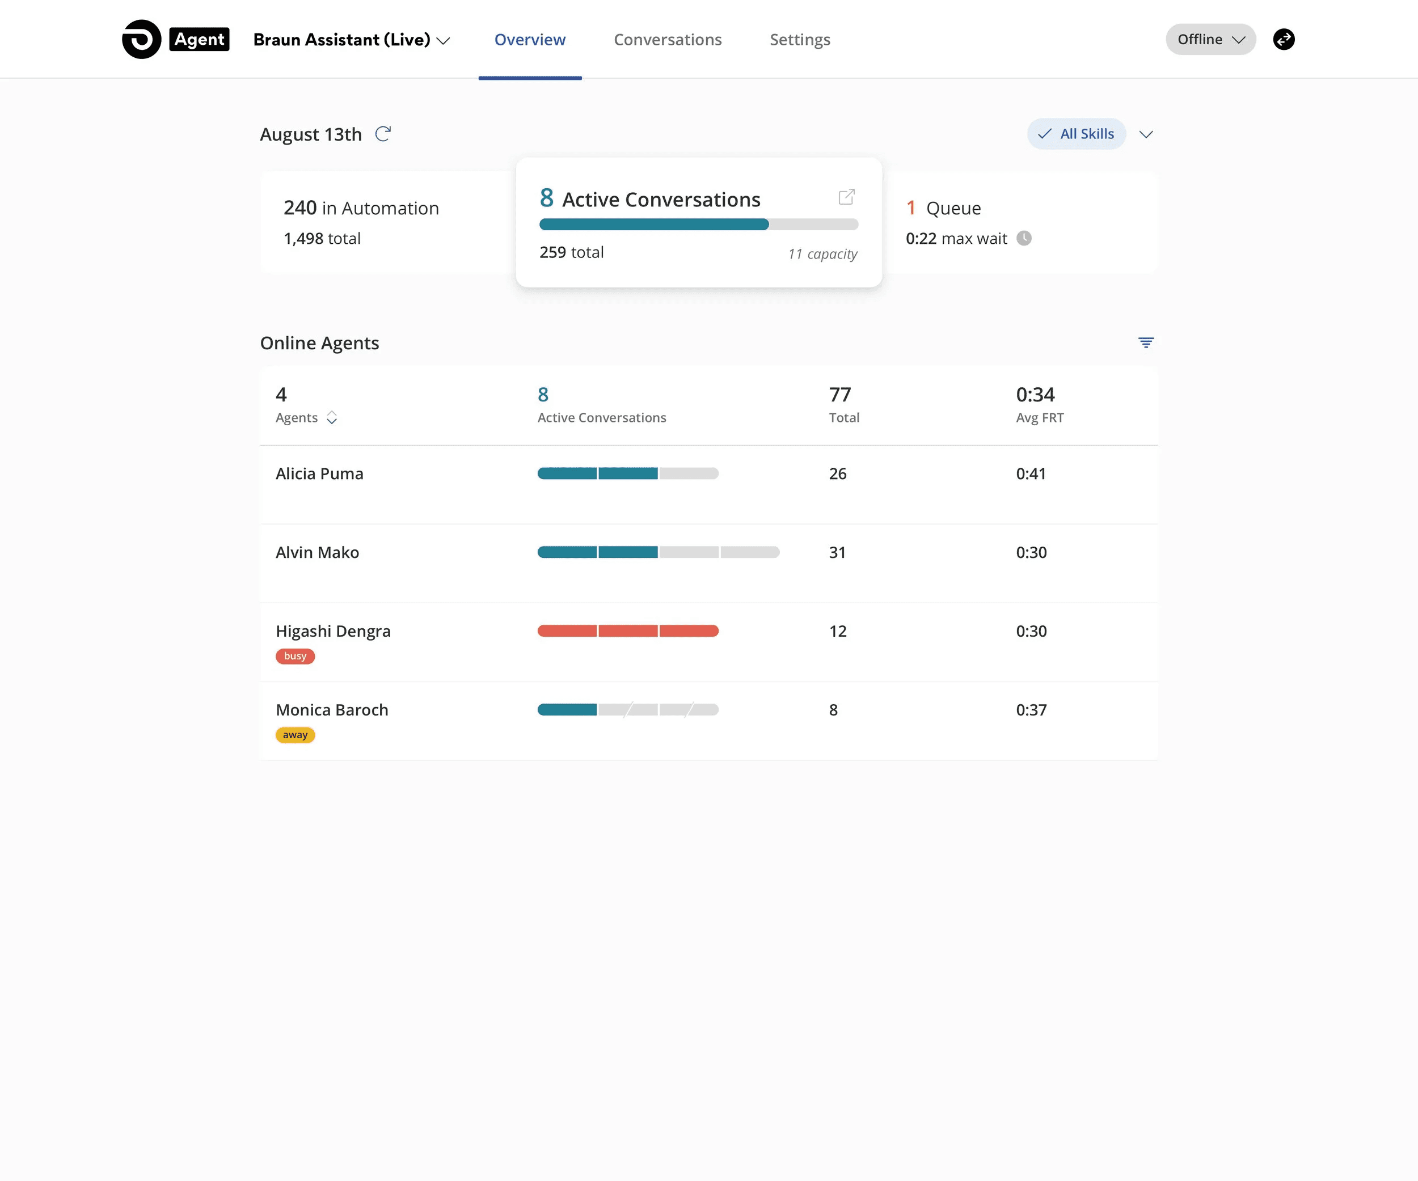The width and height of the screenshot is (1418, 1181).
Task: Select the Alvin Mako agent name
Action: pos(318,553)
